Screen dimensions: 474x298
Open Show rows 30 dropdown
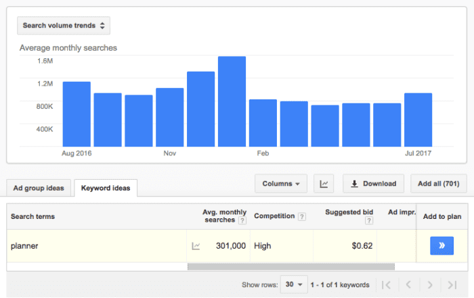tap(294, 284)
